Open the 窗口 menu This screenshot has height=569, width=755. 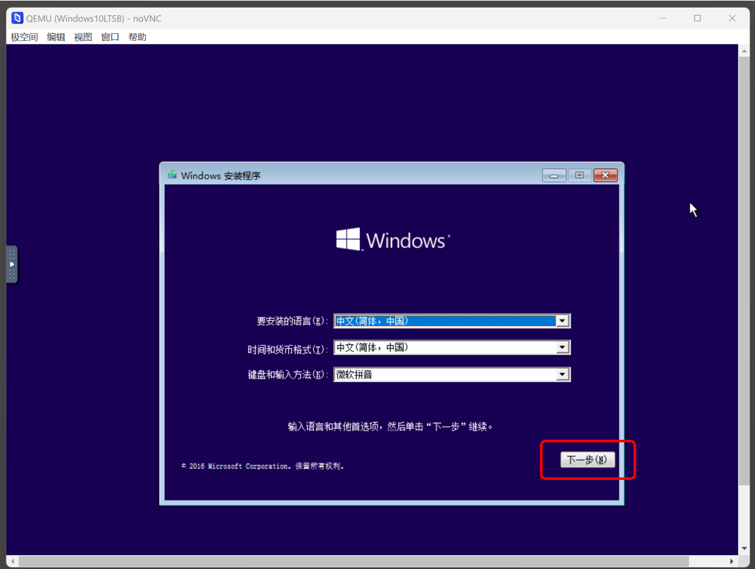coord(109,37)
